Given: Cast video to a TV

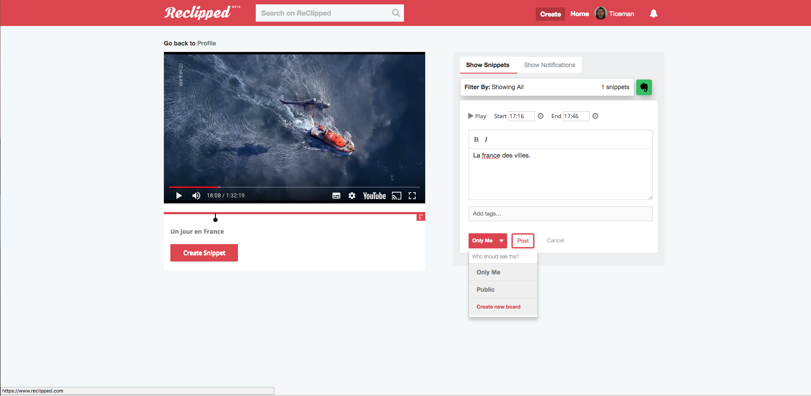Looking at the screenshot, I should pyautogui.click(x=397, y=196).
